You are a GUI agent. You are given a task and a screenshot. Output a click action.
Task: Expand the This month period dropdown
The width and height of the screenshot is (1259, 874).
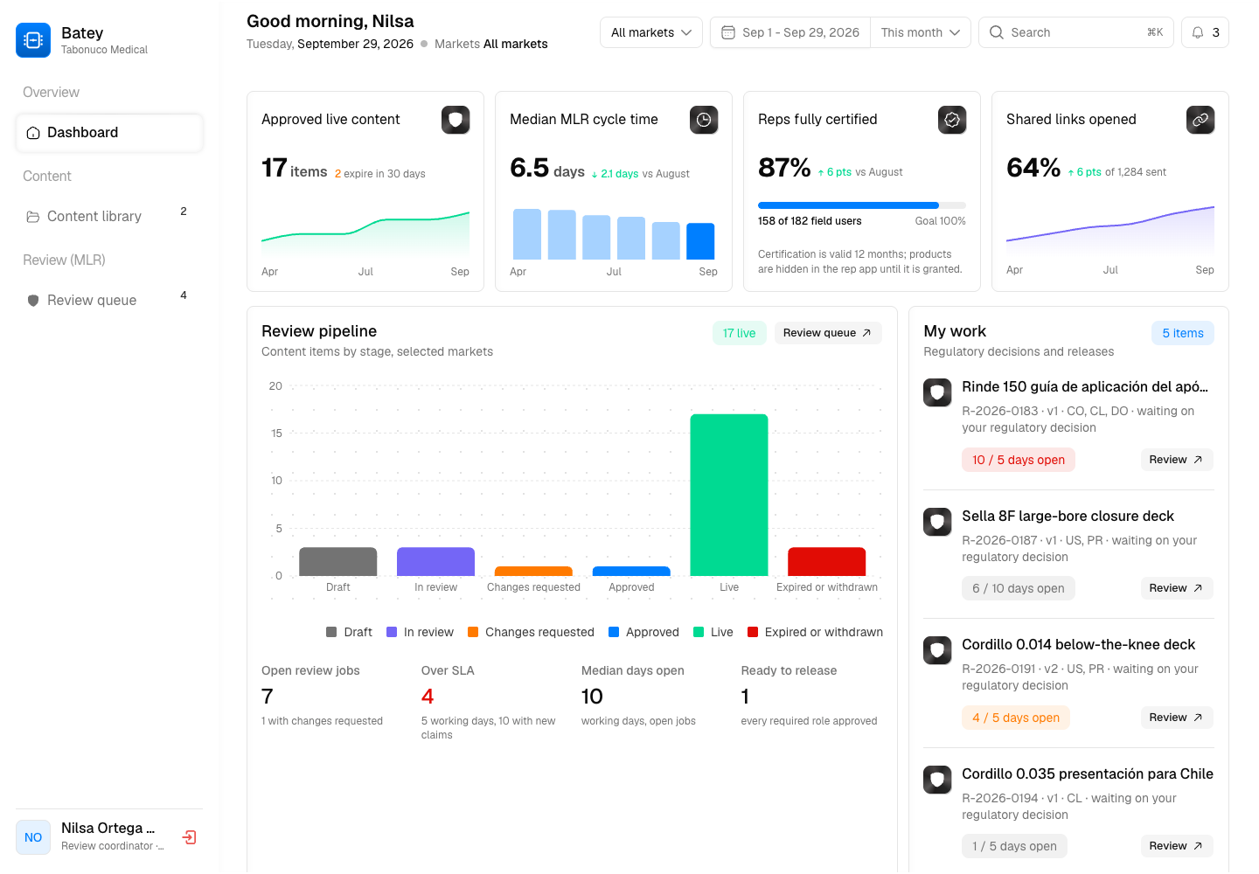tap(921, 32)
